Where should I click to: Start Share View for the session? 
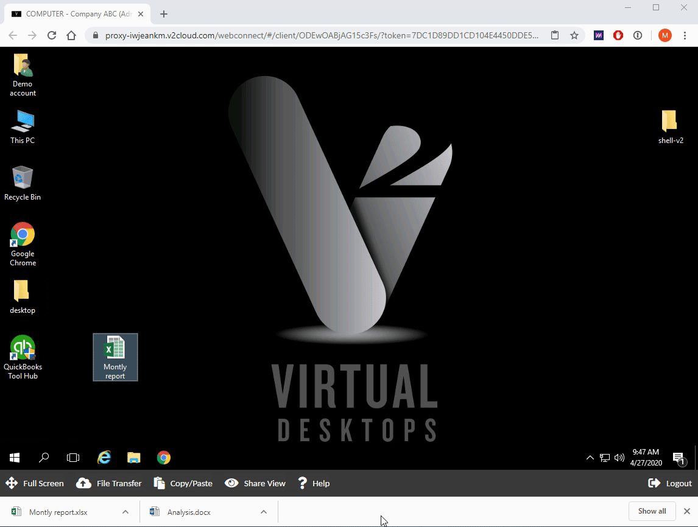point(255,483)
